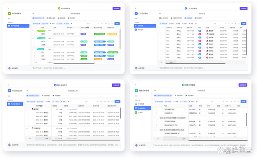Switch to 全部数据 tab in 每日业绩汇总
The width and height of the screenshot is (257, 159).
tap(46, 96)
